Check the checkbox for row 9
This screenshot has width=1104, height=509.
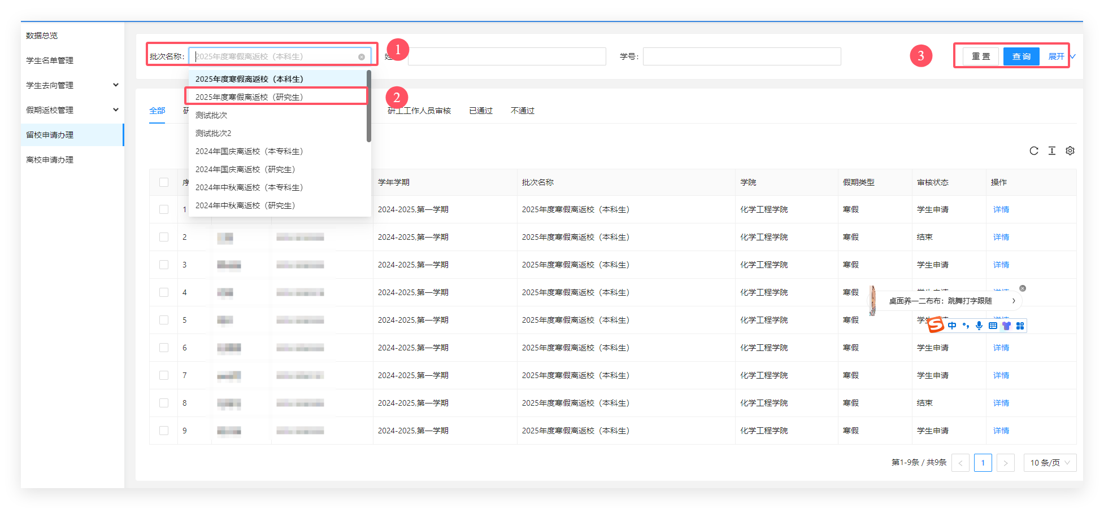coord(164,431)
